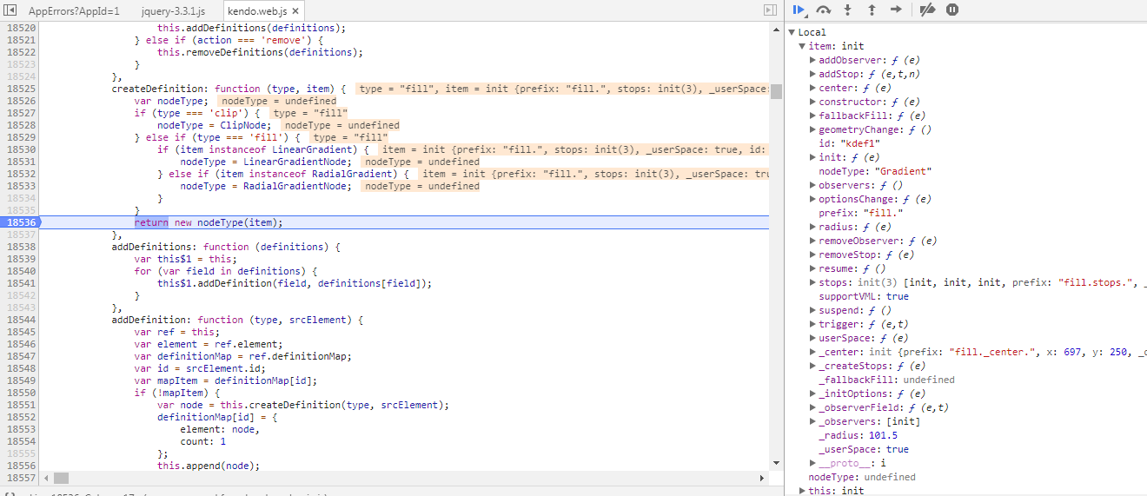
Task: Click the vertical scrollbar thumb of code editor
Action: coord(776,92)
